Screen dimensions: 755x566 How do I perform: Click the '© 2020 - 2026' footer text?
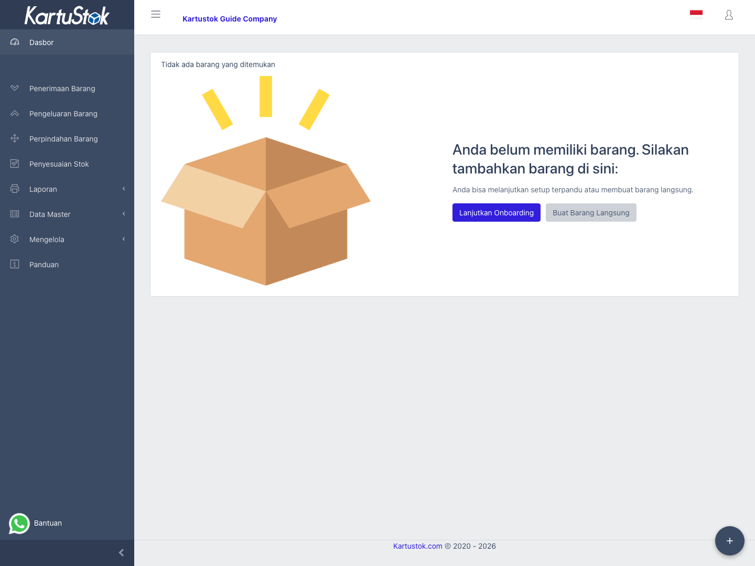tap(470, 546)
